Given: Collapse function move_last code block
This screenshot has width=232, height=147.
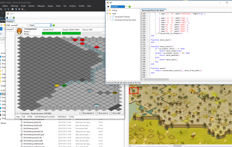Looking at the screenshot, I should [150, 40].
